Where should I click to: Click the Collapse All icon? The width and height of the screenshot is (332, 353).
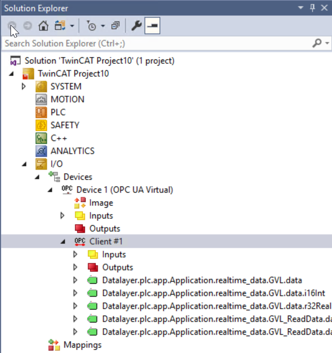click(x=115, y=26)
